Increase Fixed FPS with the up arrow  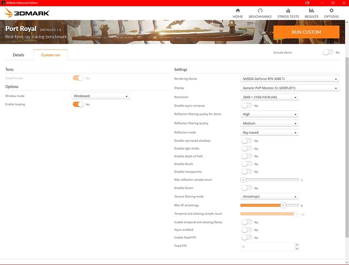click(x=297, y=245)
